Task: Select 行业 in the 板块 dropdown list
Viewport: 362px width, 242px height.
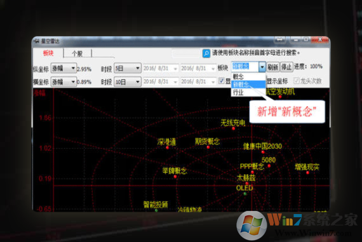Action: tap(248, 92)
